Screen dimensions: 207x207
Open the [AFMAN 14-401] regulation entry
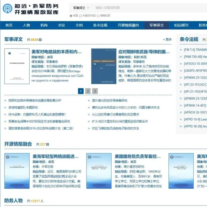(x=195, y=105)
